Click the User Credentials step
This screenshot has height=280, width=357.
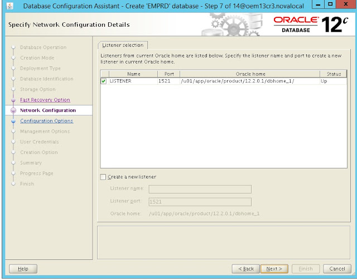(x=40, y=142)
